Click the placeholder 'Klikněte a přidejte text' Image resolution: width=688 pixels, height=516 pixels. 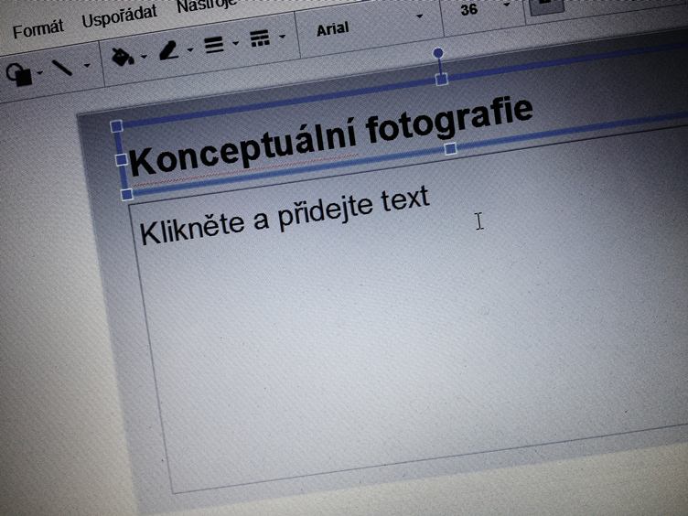coord(285,215)
